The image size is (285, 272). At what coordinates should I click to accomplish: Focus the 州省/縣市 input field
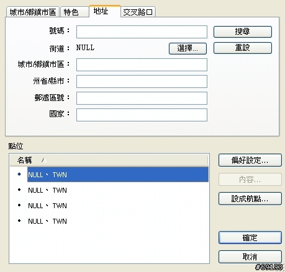[x=142, y=81]
